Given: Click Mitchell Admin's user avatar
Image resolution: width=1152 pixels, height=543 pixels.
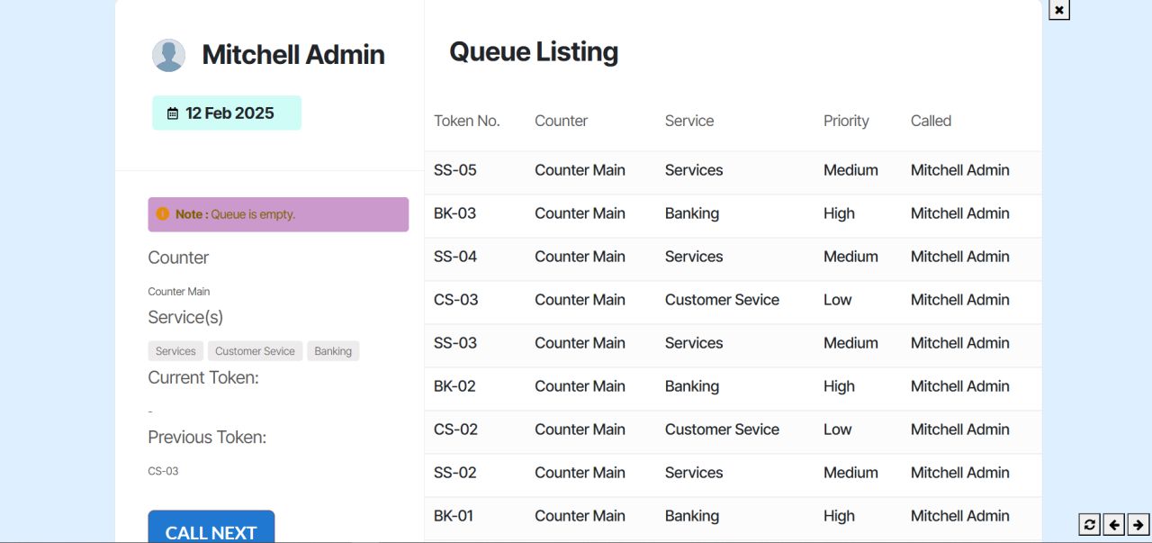Looking at the screenshot, I should tap(168, 55).
